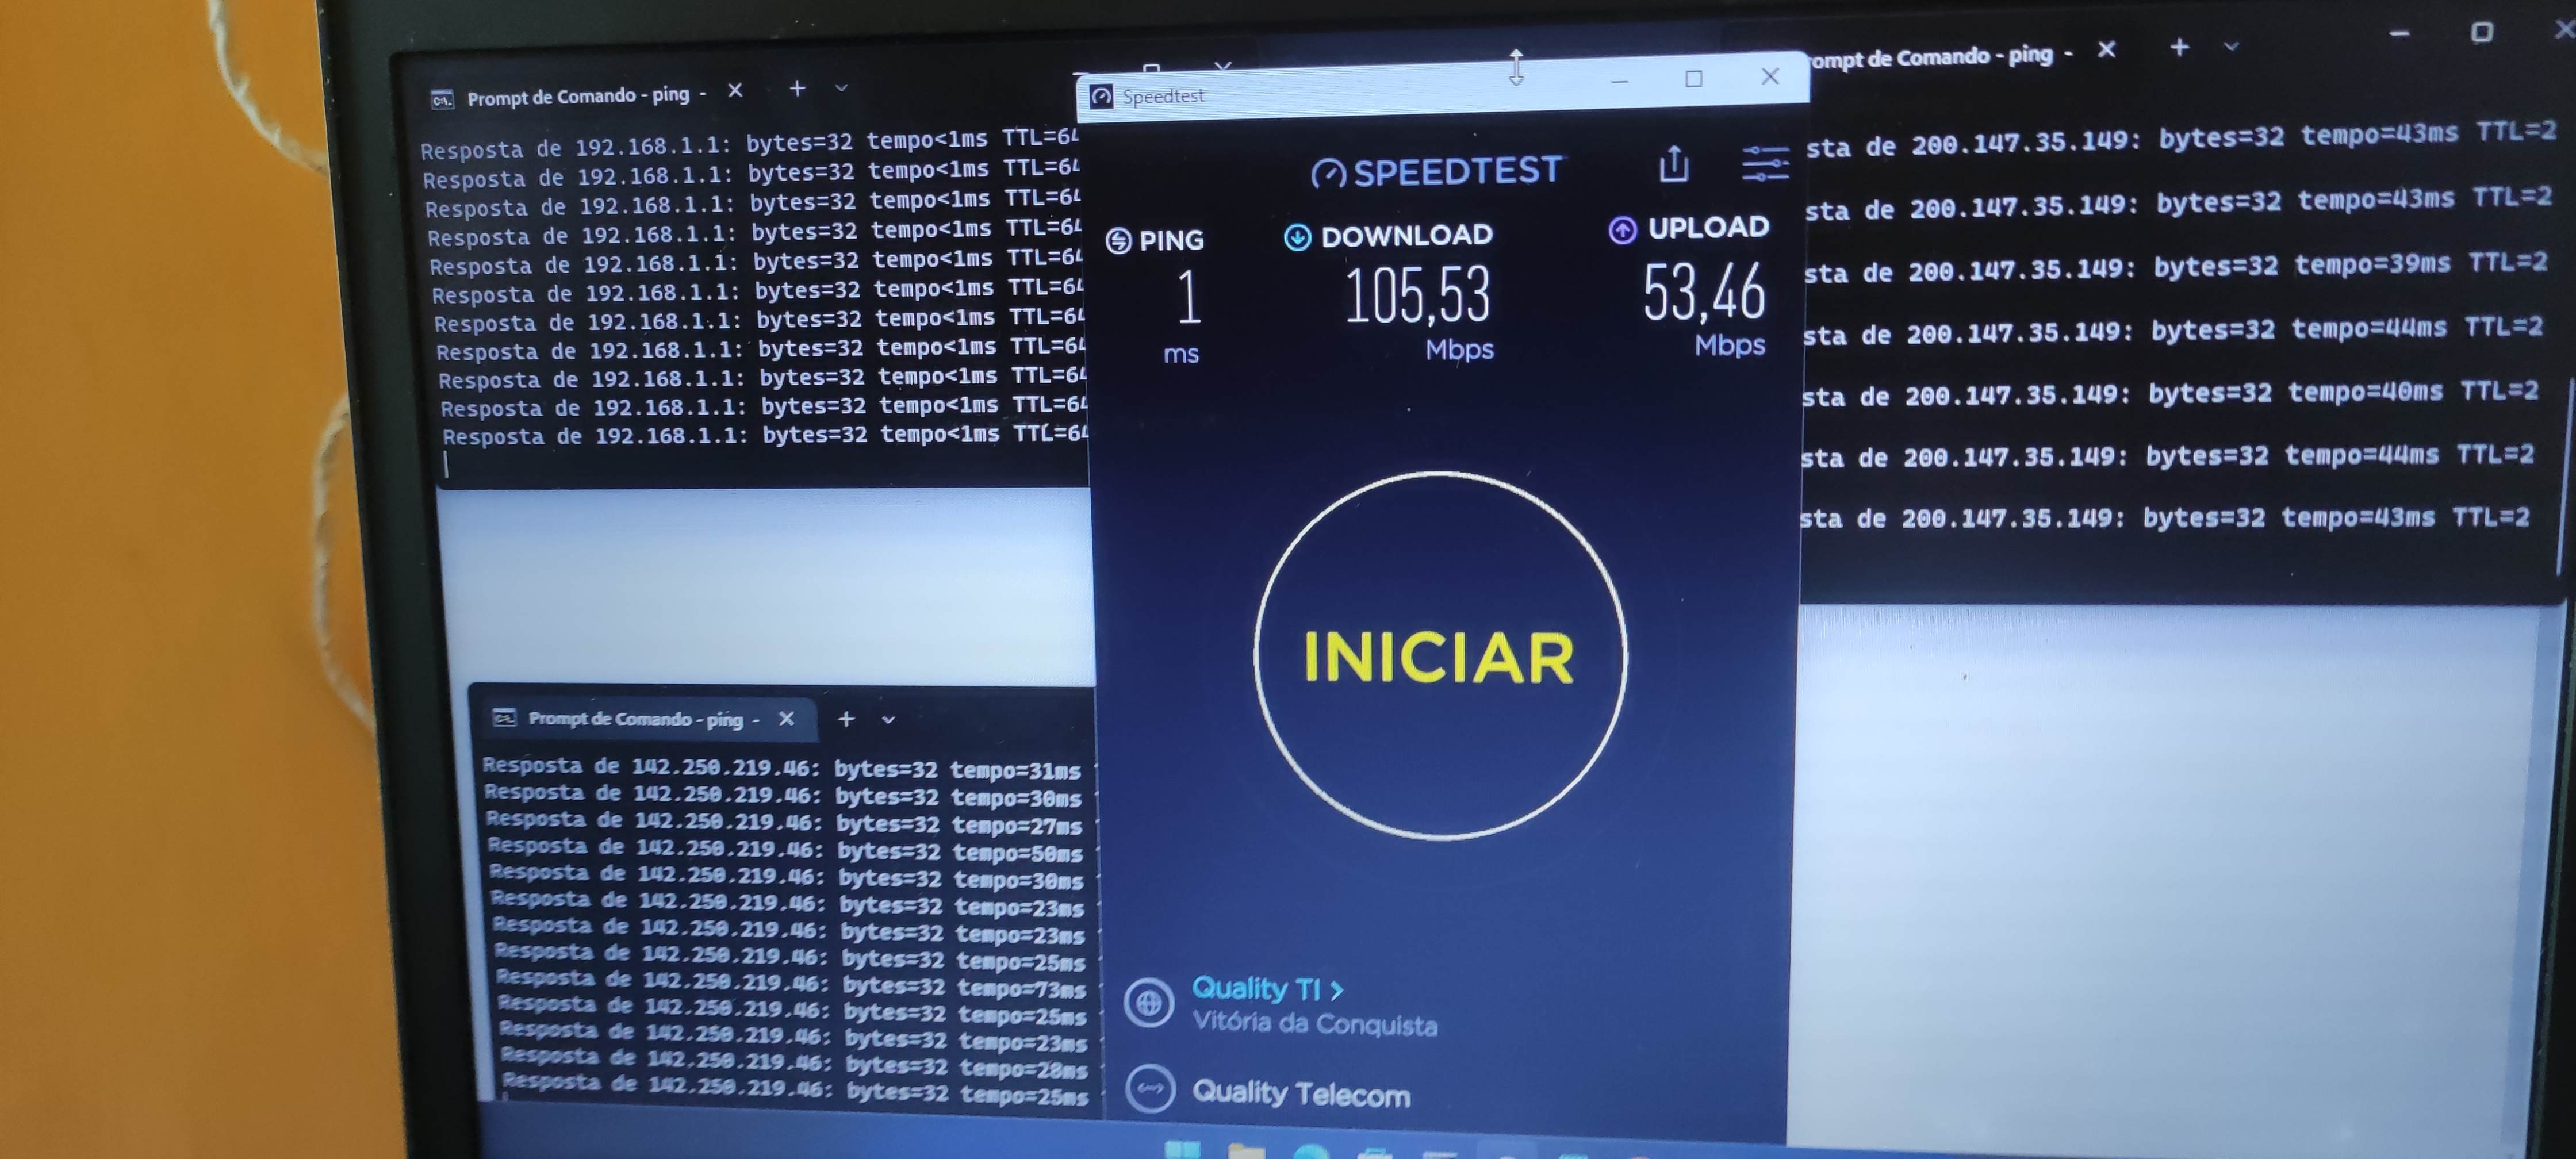The width and height of the screenshot is (2576, 1159).
Task: Open File Explorer from the taskbar
Action: coord(1246,1152)
